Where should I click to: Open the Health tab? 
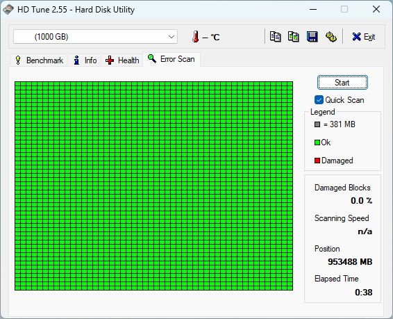122,60
